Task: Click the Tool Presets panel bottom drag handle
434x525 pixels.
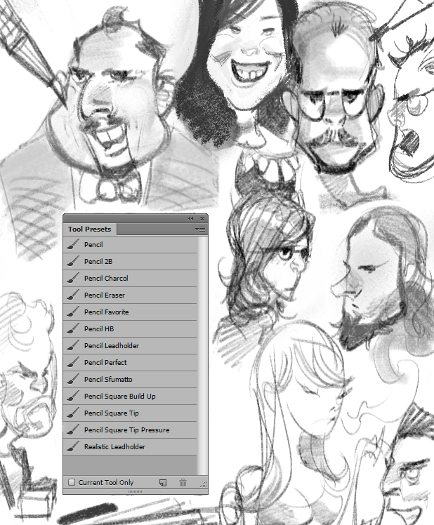Action: (136, 491)
